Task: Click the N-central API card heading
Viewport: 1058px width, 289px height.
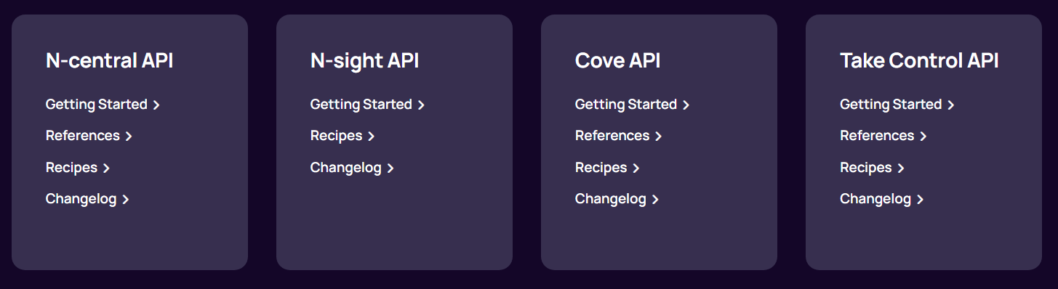Action: [109, 61]
